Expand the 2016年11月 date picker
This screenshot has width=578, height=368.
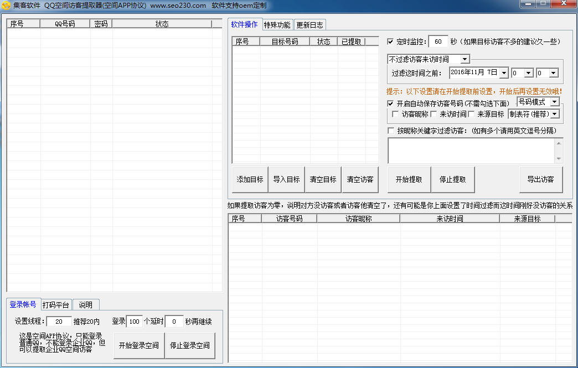tap(503, 73)
